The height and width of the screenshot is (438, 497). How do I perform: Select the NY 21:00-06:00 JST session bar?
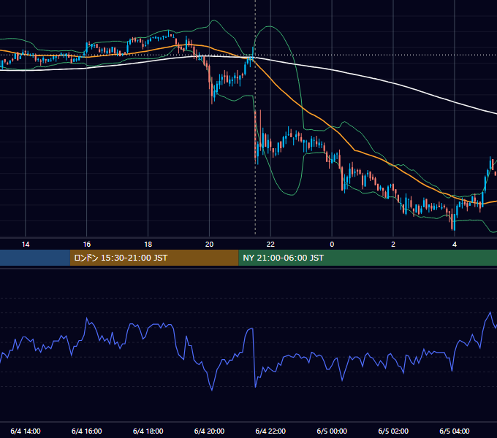click(x=368, y=258)
